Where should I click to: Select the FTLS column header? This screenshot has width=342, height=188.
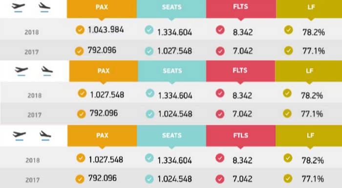point(241,135)
